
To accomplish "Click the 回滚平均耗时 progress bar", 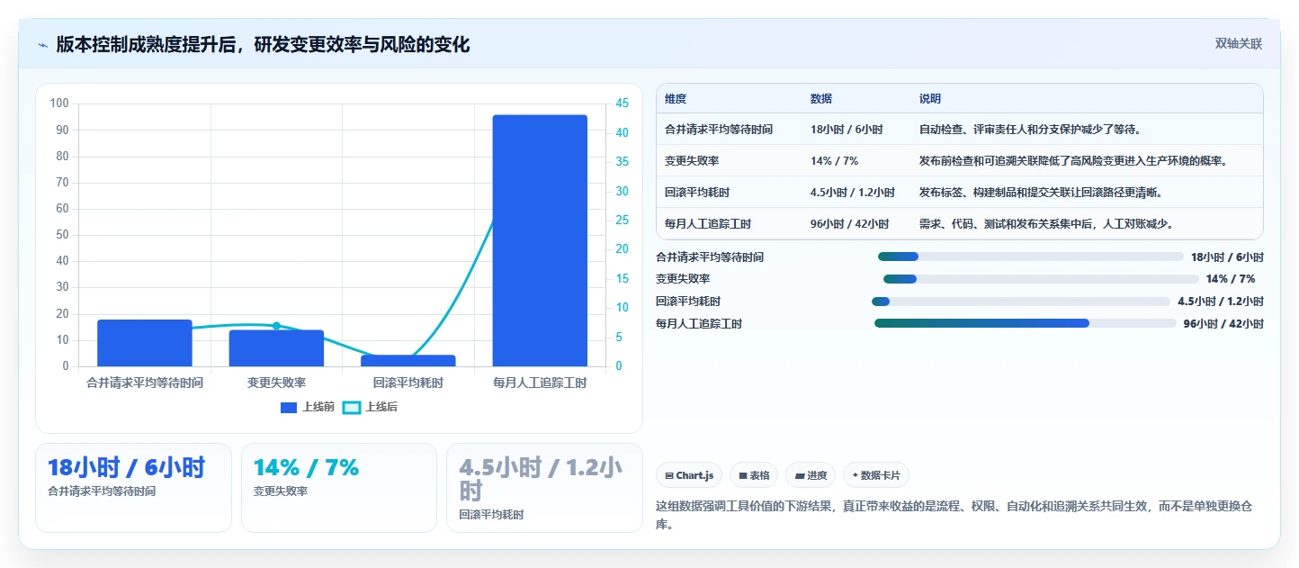I will point(1021,302).
